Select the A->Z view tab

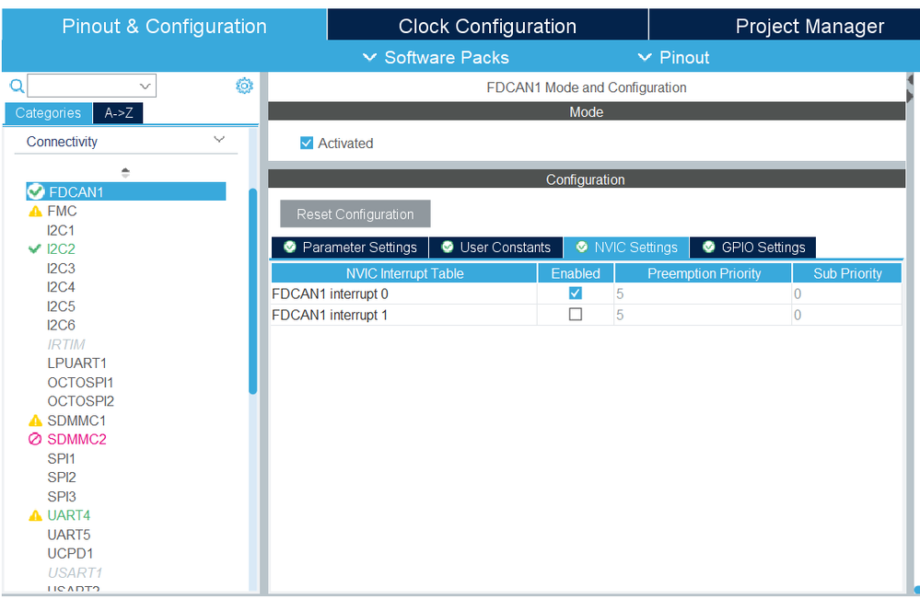point(118,112)
